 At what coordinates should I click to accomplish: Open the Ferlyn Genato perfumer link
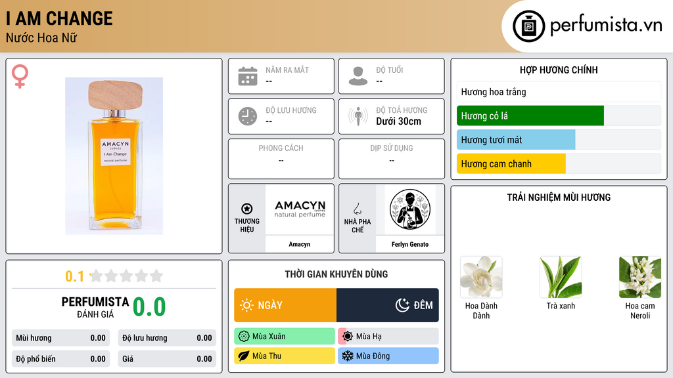point(410,244)
